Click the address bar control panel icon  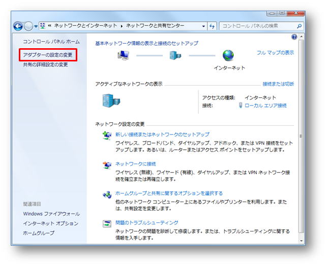(43, 26)
